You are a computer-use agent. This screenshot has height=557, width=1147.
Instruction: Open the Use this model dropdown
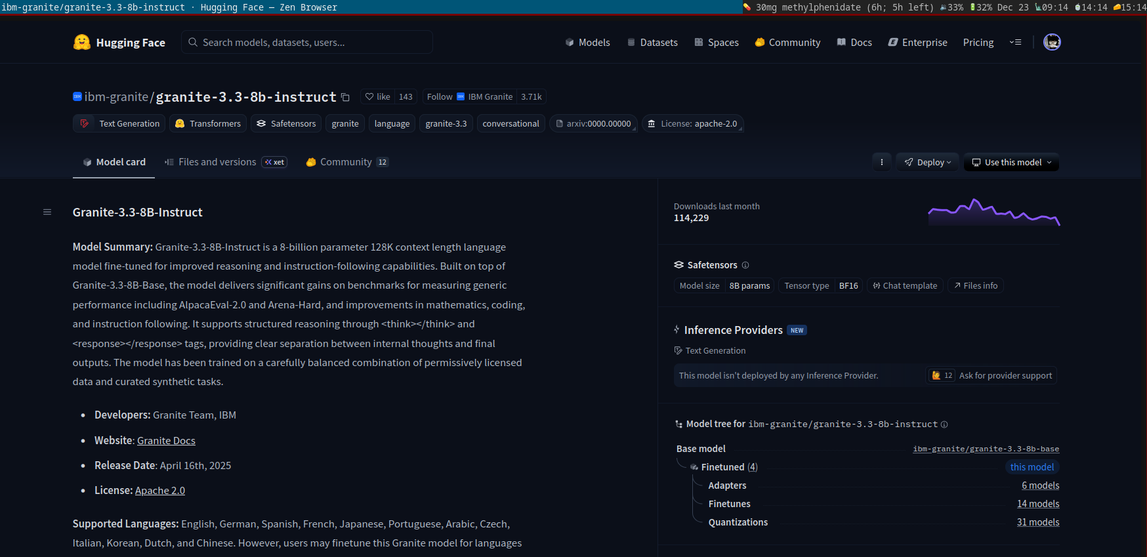[1011, 162]
